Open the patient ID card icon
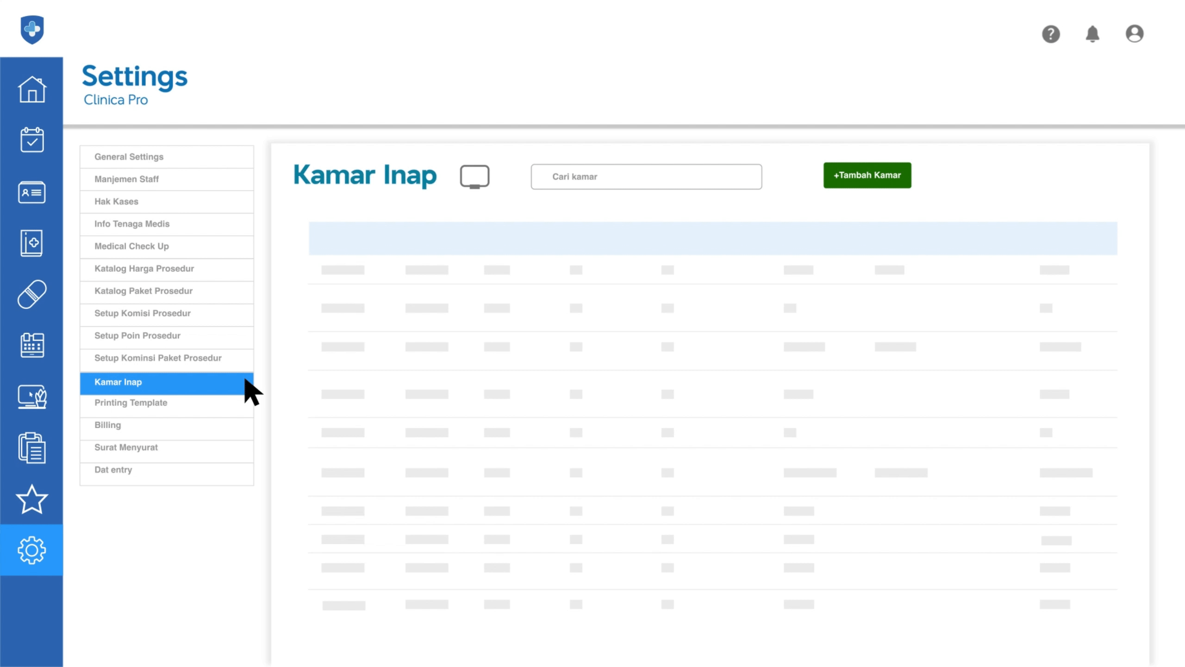The height and width of the screenshot is (667, 1185). point(31,192)
